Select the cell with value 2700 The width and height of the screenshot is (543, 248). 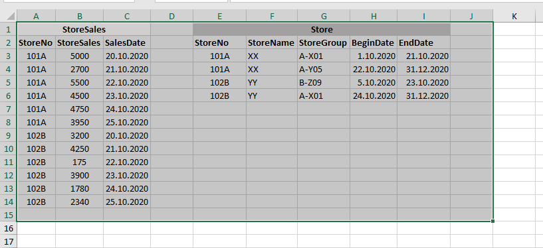79,69
